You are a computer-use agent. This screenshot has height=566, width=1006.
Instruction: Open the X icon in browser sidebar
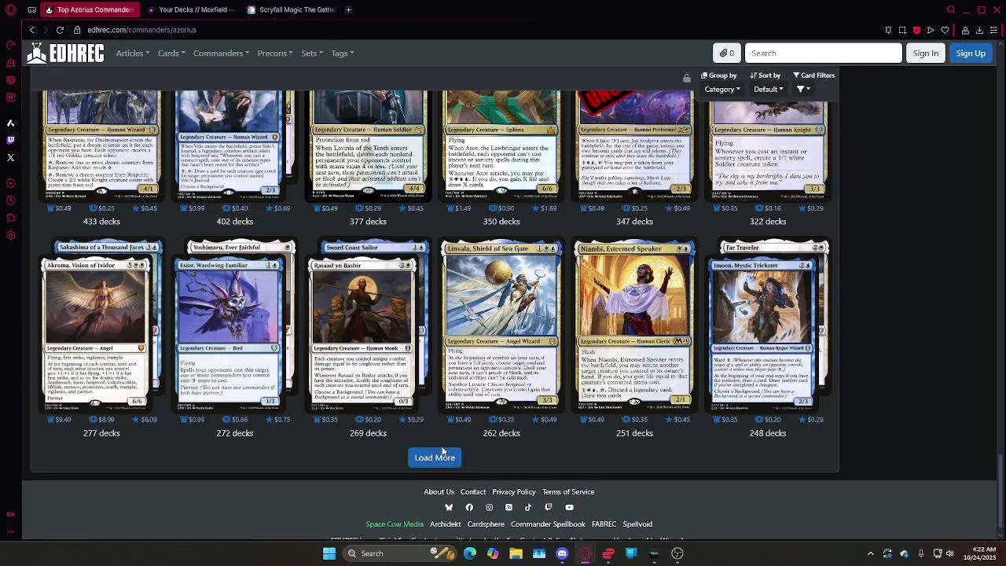tap(10, 157)
